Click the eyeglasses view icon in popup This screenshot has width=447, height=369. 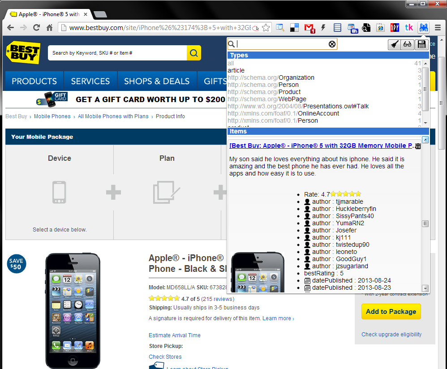coord(407,44)
